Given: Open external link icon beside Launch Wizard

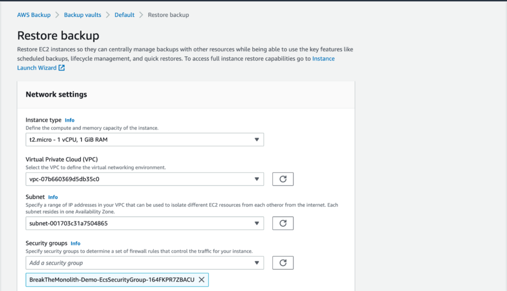Looking at the screenshot, I should tap(61, 68).
